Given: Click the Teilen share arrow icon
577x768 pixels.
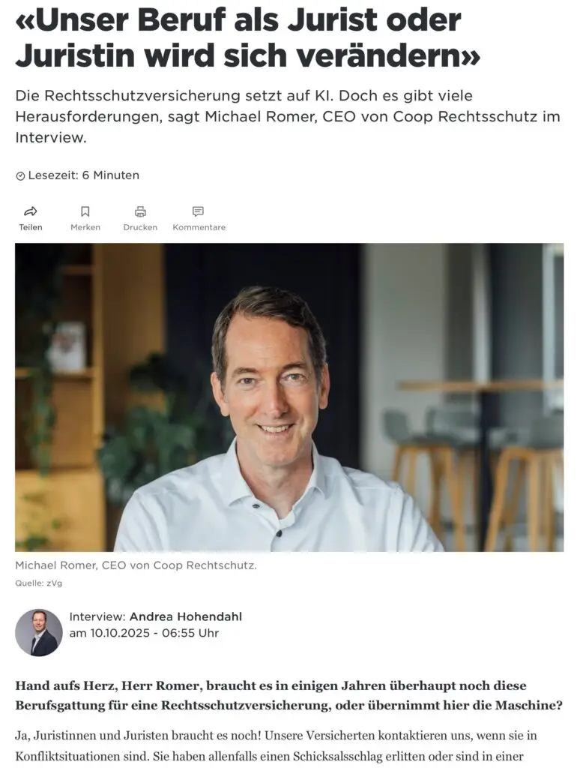Looking at the screenshot, I should pyautogui.click(x=30, y=211).
